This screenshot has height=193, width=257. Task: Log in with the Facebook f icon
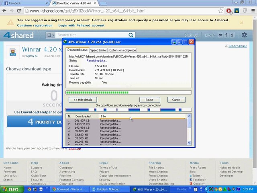pos(226,35)
